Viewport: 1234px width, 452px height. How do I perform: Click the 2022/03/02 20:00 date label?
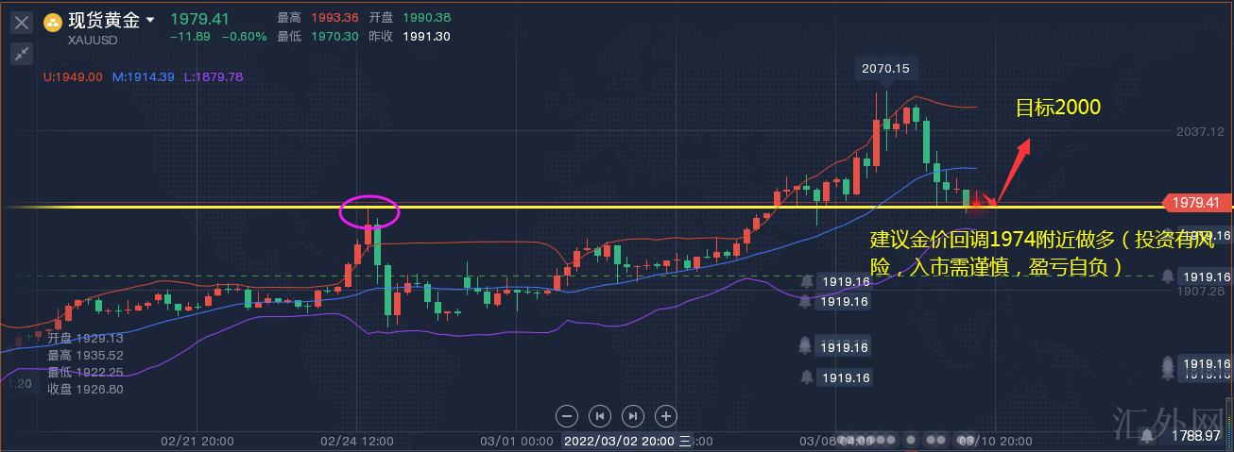click(620, 441)
